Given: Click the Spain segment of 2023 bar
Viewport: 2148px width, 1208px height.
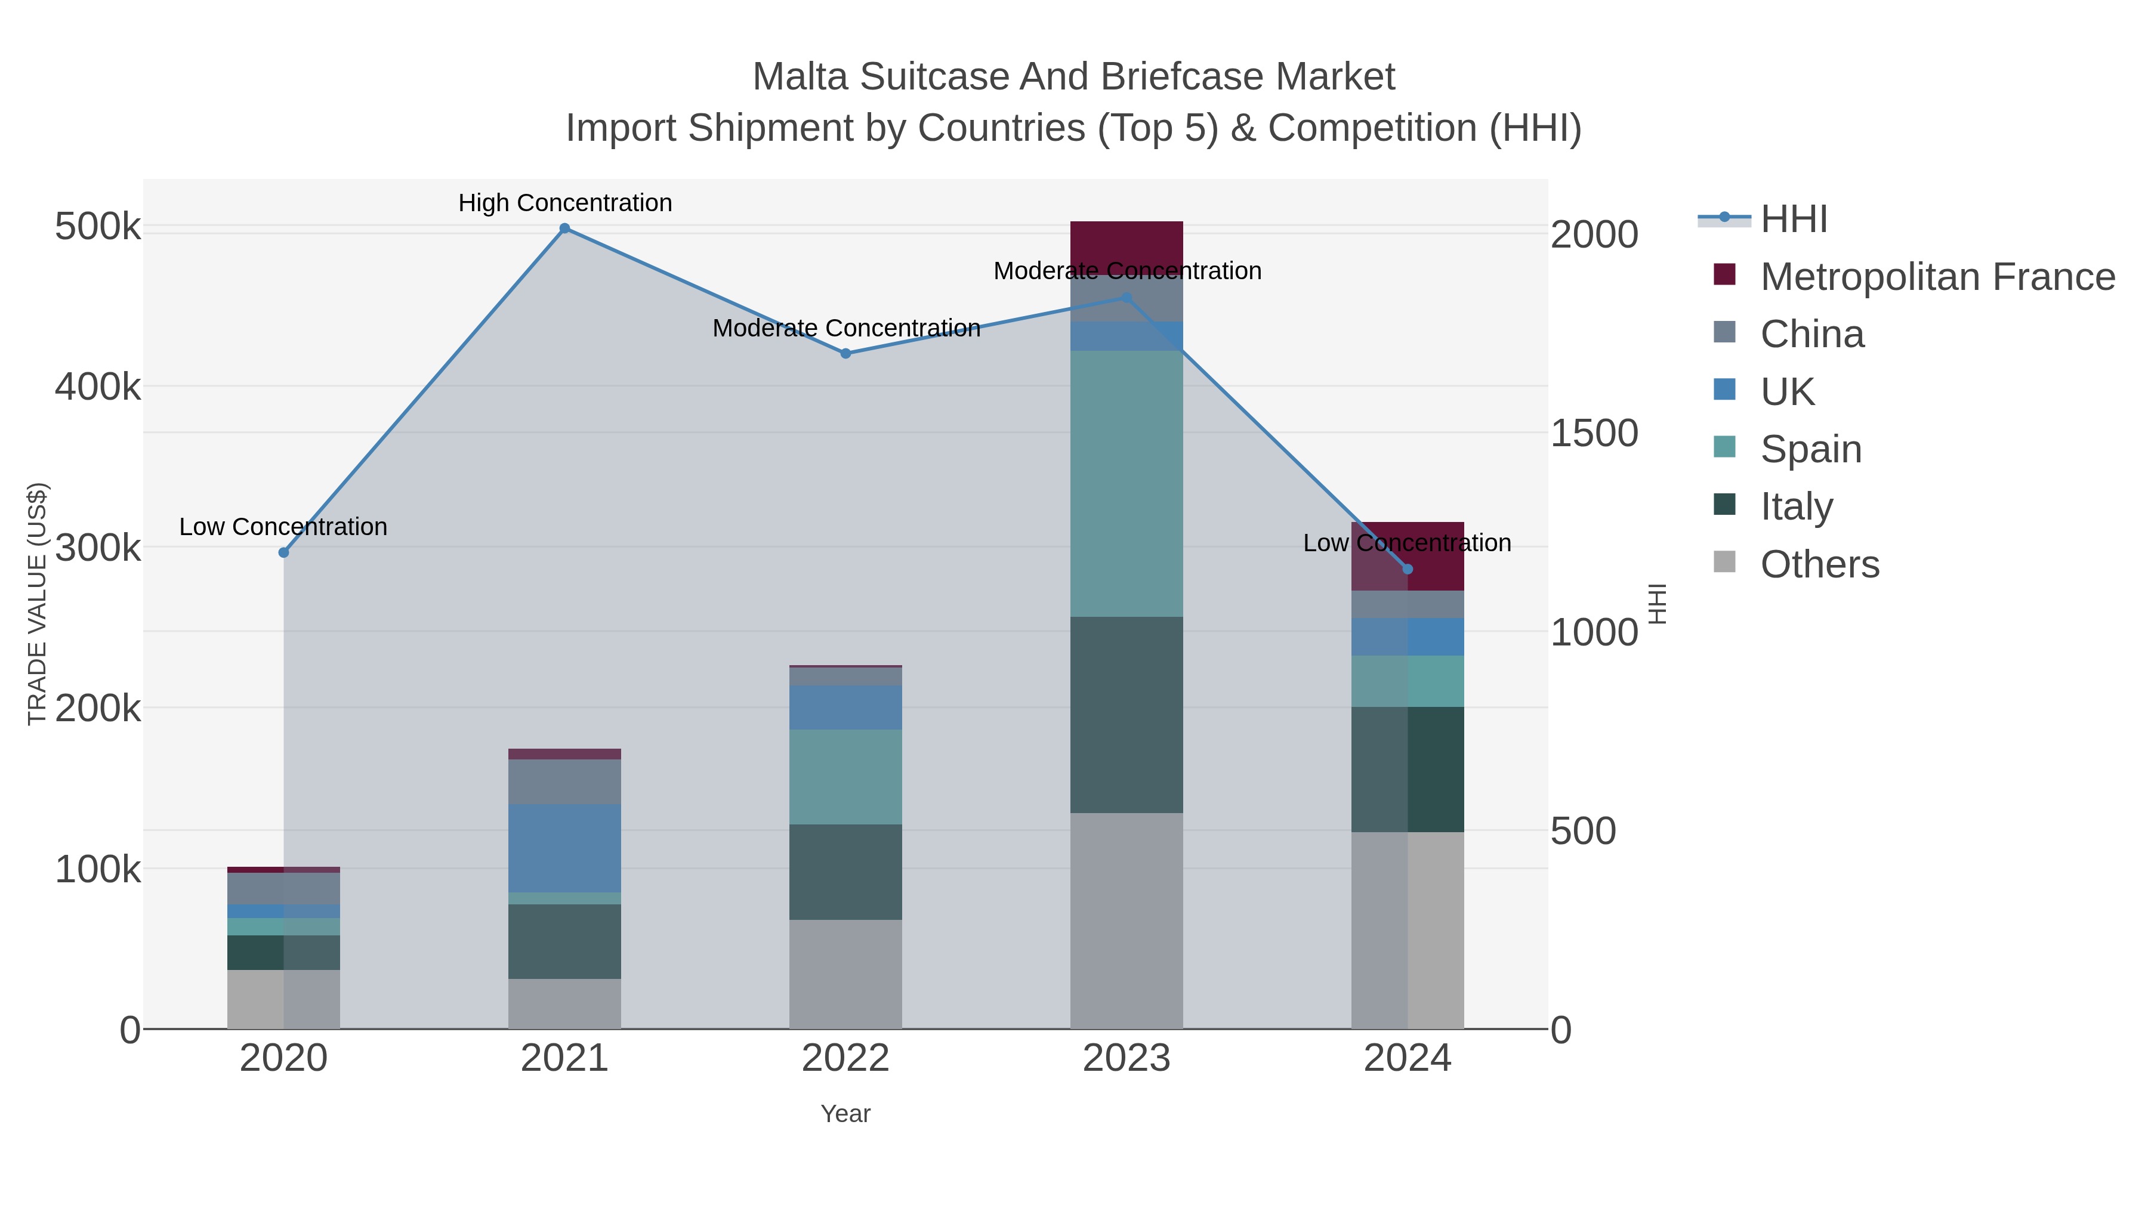Looking at the screenshot, I should click(1127, 484).
